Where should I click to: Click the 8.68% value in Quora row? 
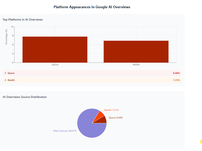click(x=176, y=73)
